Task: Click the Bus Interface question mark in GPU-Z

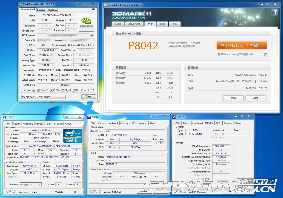Action: click(x=93, y=45)
